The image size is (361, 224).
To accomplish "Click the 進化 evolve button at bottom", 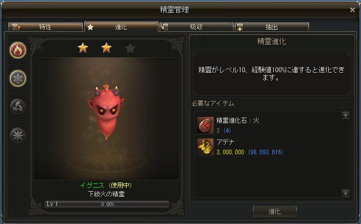I will point(274,211).
